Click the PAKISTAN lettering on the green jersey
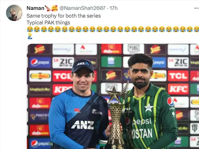The width and height of the screenshot is (199, 149). [140, 134]
